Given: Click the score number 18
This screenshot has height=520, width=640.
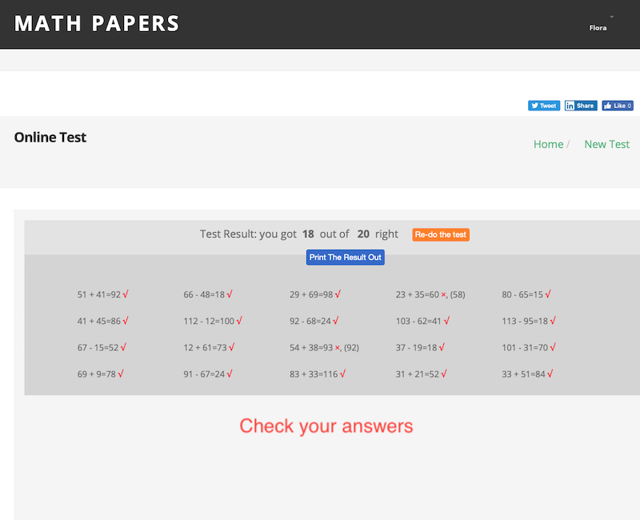Looking at the screenshot, I should 308,234.
